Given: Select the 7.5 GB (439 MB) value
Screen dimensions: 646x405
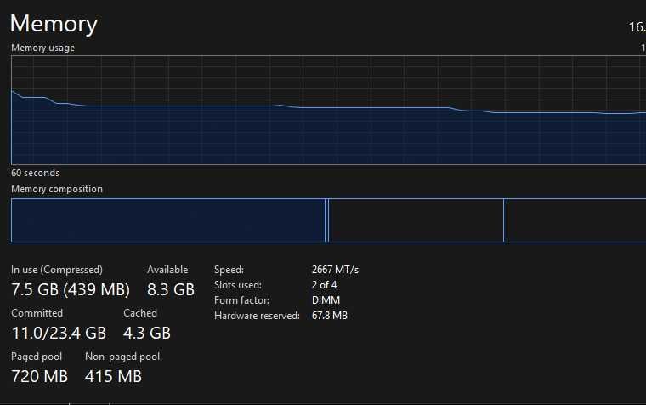Looking at the screenshot, I should [71, 289].
